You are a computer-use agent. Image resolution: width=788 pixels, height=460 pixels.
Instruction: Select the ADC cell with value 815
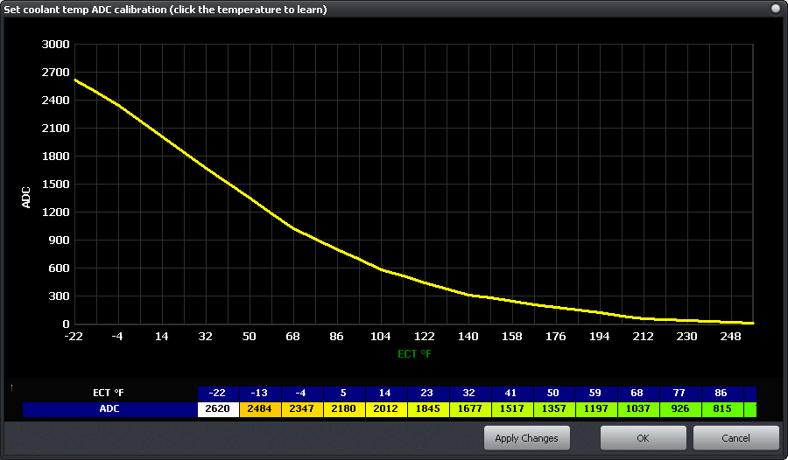coord(721,408)
